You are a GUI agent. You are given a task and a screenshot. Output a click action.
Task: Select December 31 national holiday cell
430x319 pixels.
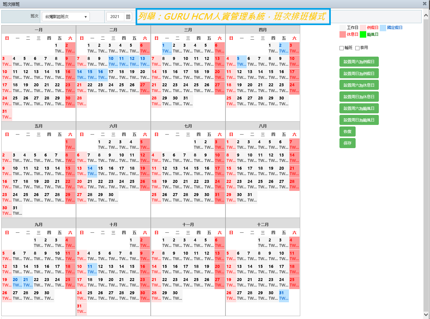coord(284,296)
